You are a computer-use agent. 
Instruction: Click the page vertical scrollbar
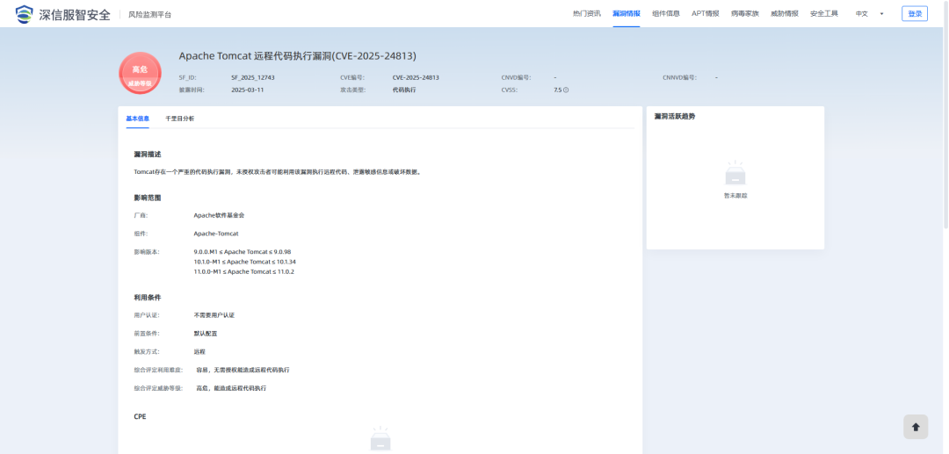(945, 115)
